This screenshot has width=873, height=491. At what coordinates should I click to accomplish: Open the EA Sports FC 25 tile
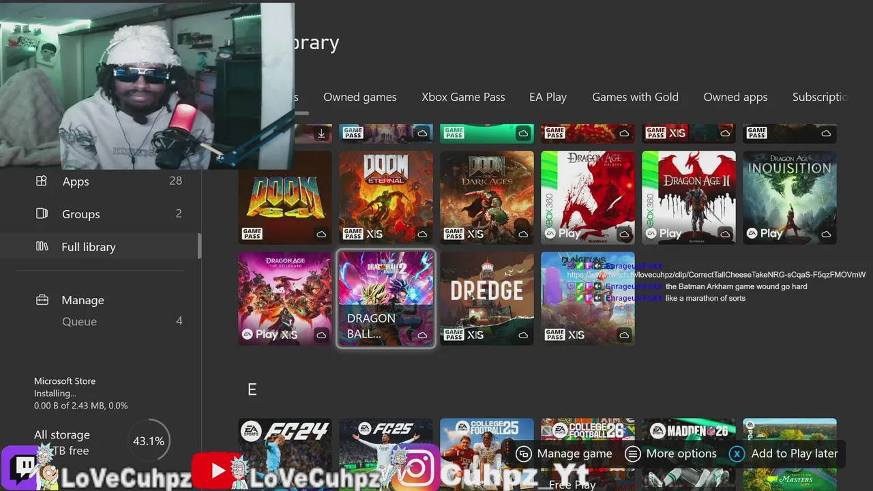386,454
